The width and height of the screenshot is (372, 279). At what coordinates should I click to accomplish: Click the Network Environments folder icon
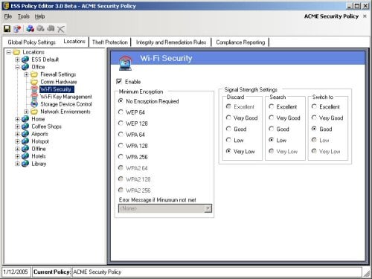pos(34,112)
